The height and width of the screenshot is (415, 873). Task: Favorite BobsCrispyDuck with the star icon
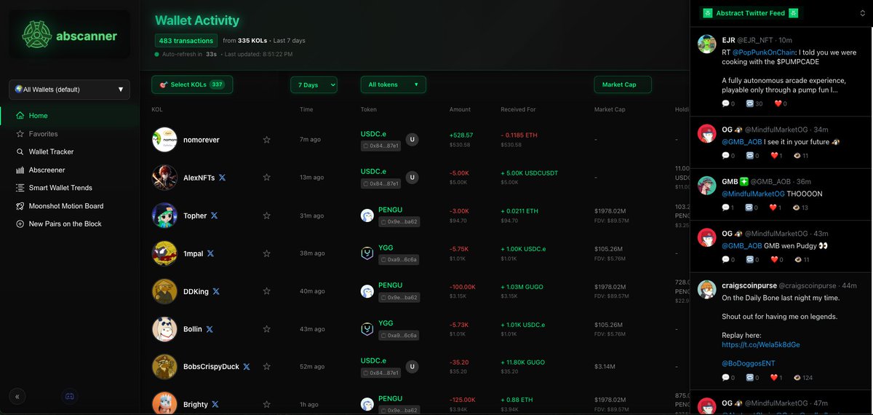coord(266,367)
